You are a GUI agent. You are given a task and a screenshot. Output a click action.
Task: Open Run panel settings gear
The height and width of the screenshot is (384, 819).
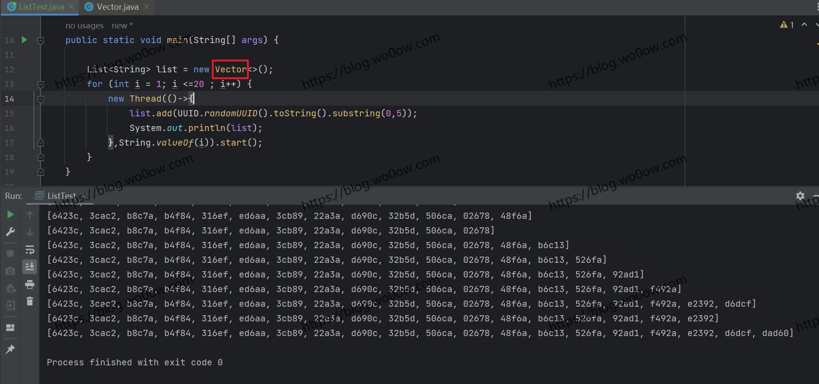tap(800, 196)
